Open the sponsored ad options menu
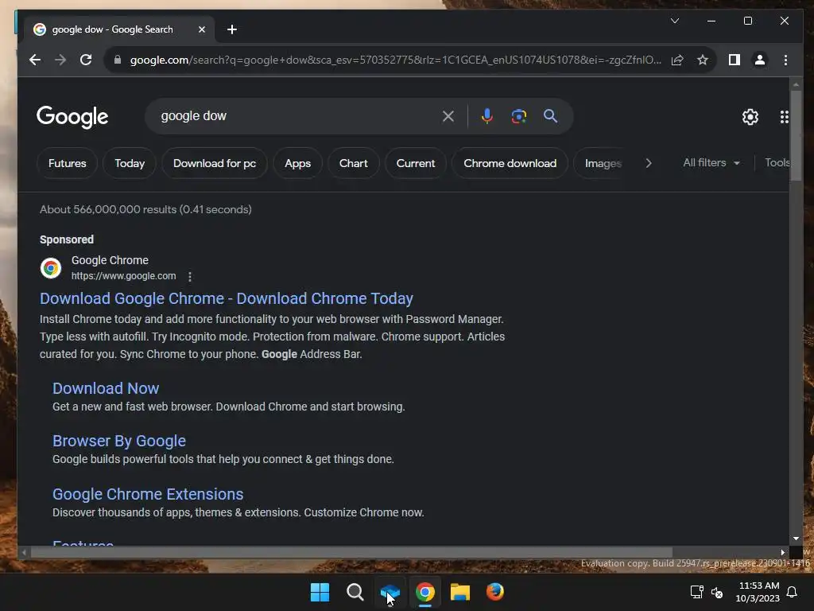Screen dimensions: 814x611 (190, 276)
